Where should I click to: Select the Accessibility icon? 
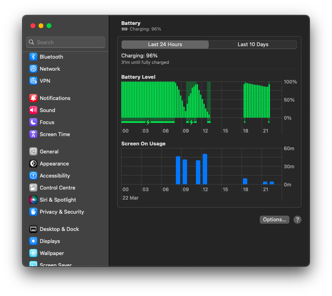[33, 176]
